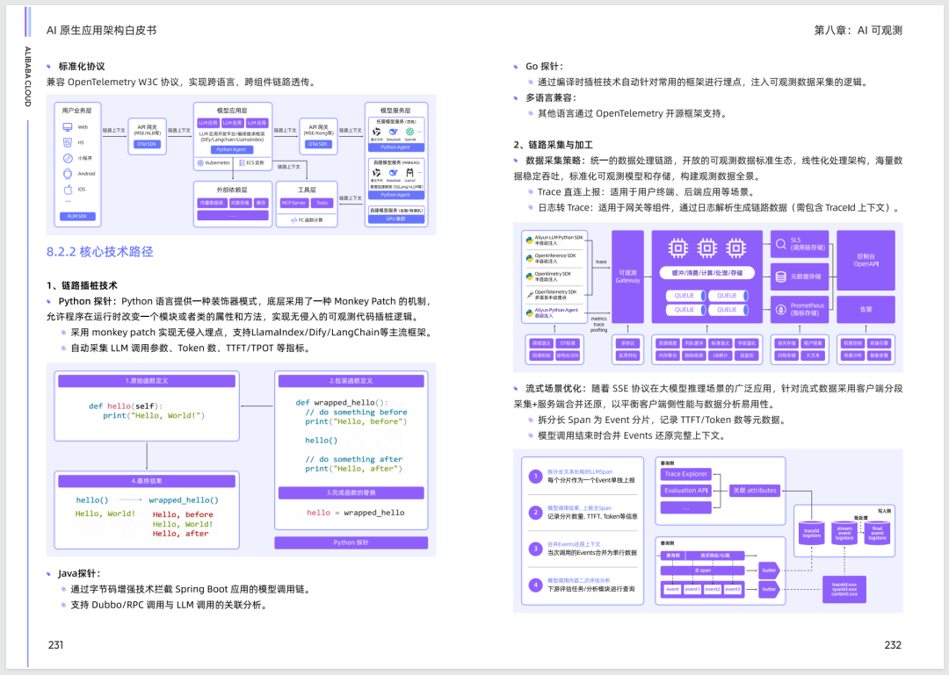This screenshot has width=949, height=675.
Task: Click the RUM SDK box
Action: 77,216
